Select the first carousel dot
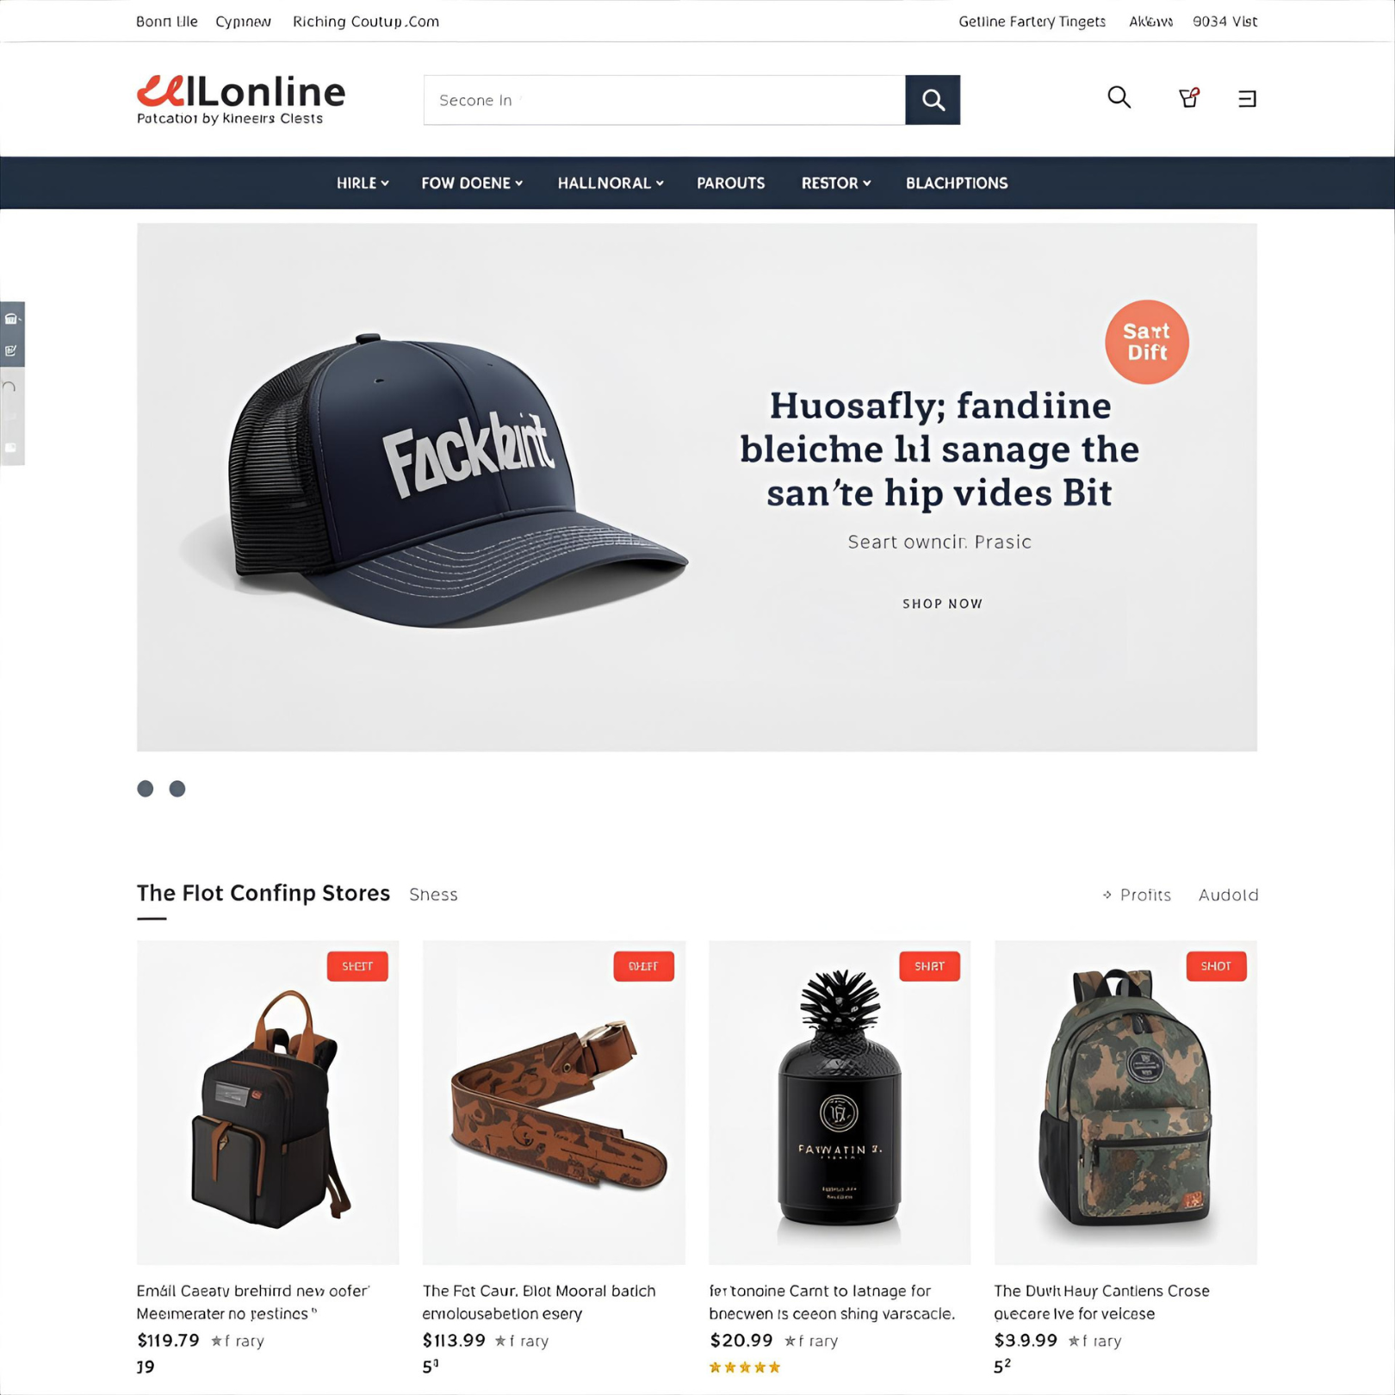The width and height of the screenshot is (1395, 1395). coord(146,788)
